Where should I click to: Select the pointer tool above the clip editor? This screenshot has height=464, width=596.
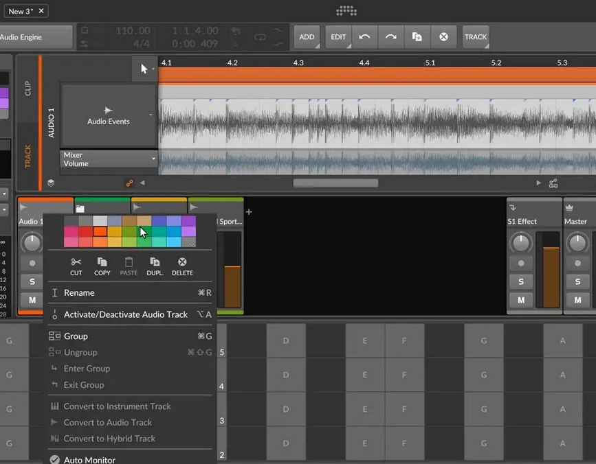click(144, 69)
